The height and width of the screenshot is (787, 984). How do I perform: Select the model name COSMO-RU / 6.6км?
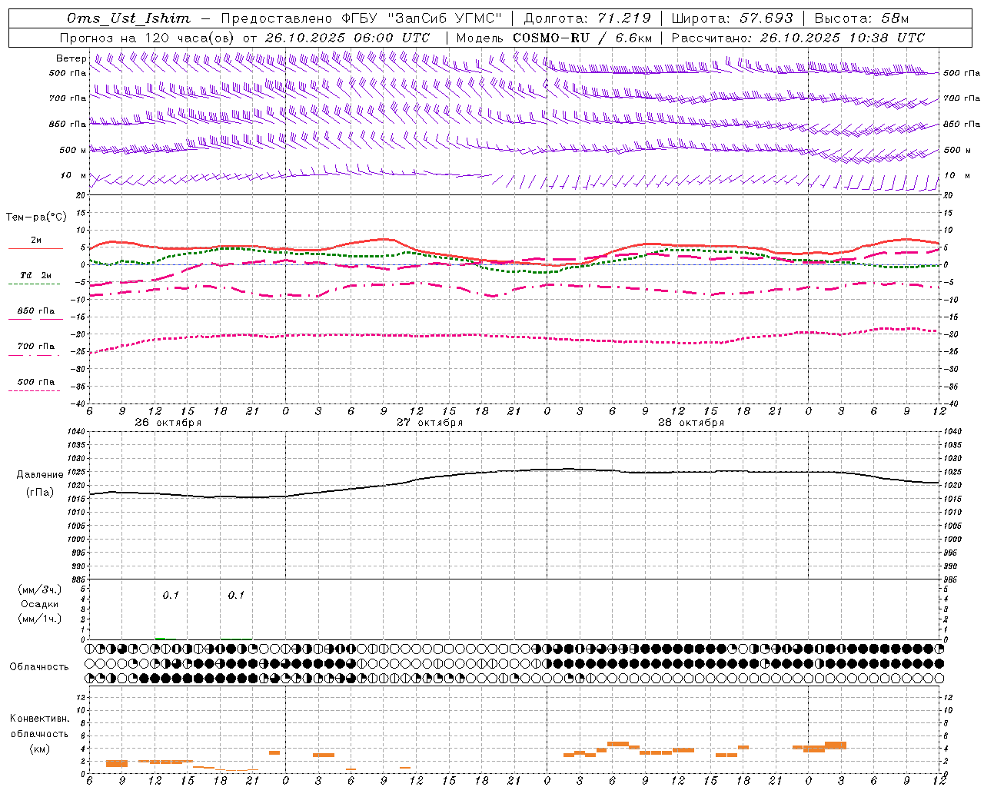[582, 38]
